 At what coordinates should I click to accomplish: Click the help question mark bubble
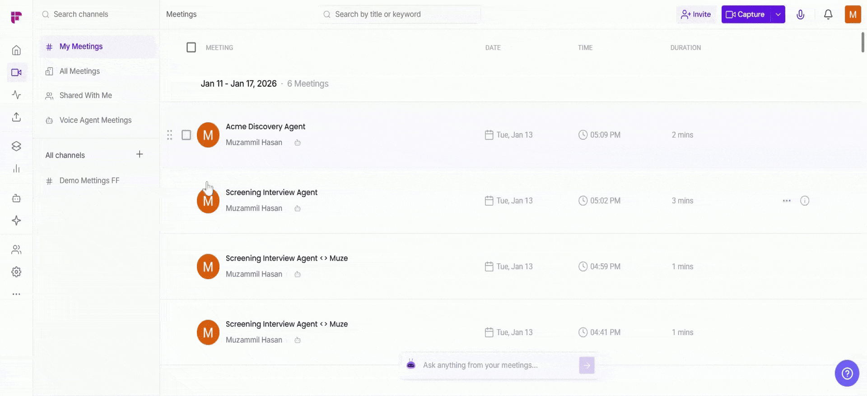(847, 373)
